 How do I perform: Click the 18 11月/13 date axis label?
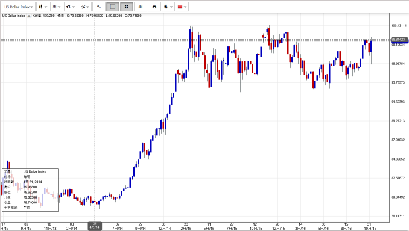click(x=49, y=226)
